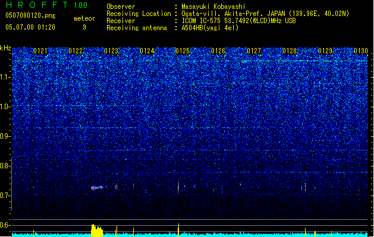Click the 0128 time marker
The width and height of the screenshot is (374, 237).
tap(290, 51)
